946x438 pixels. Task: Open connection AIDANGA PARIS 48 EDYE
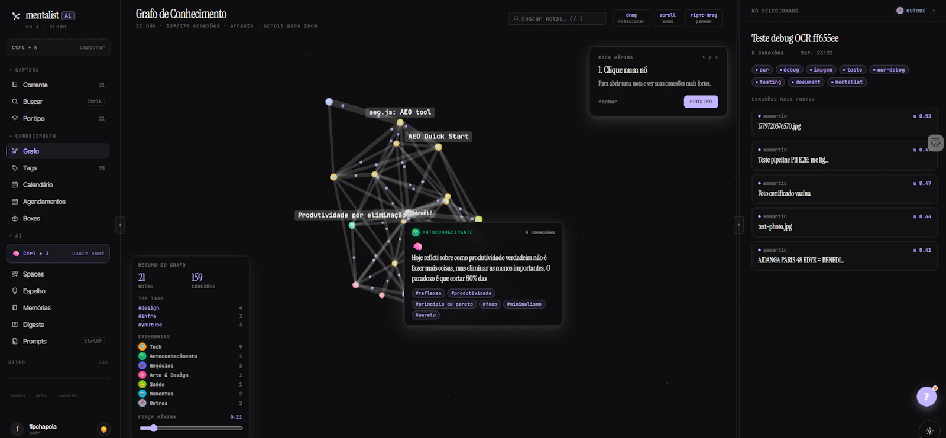click(x=844, y=256)
